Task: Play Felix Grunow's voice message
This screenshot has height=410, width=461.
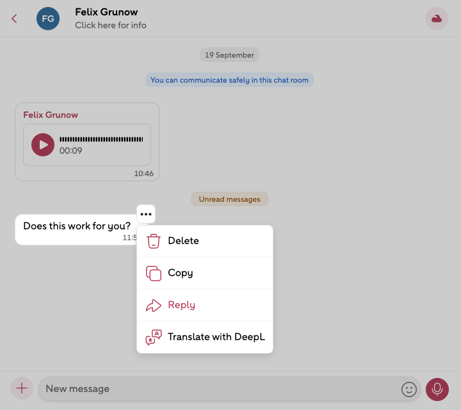Action: pyautogui.click(x=43, y=145)
